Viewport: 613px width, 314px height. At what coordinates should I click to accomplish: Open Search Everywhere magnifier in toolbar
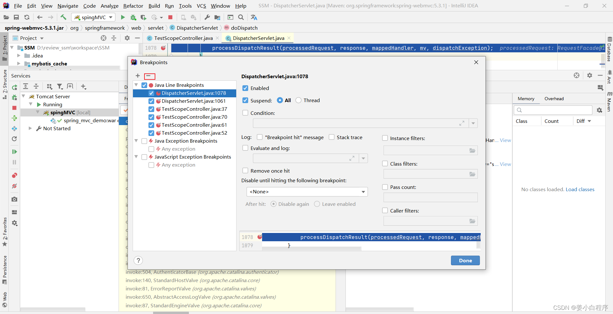241,17
